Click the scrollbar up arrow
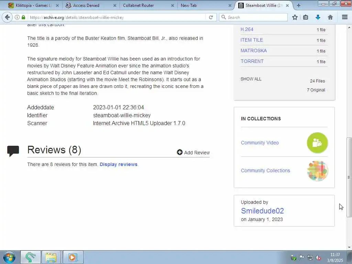This screenshot has height=264, width=352. (x=349, y=27)
